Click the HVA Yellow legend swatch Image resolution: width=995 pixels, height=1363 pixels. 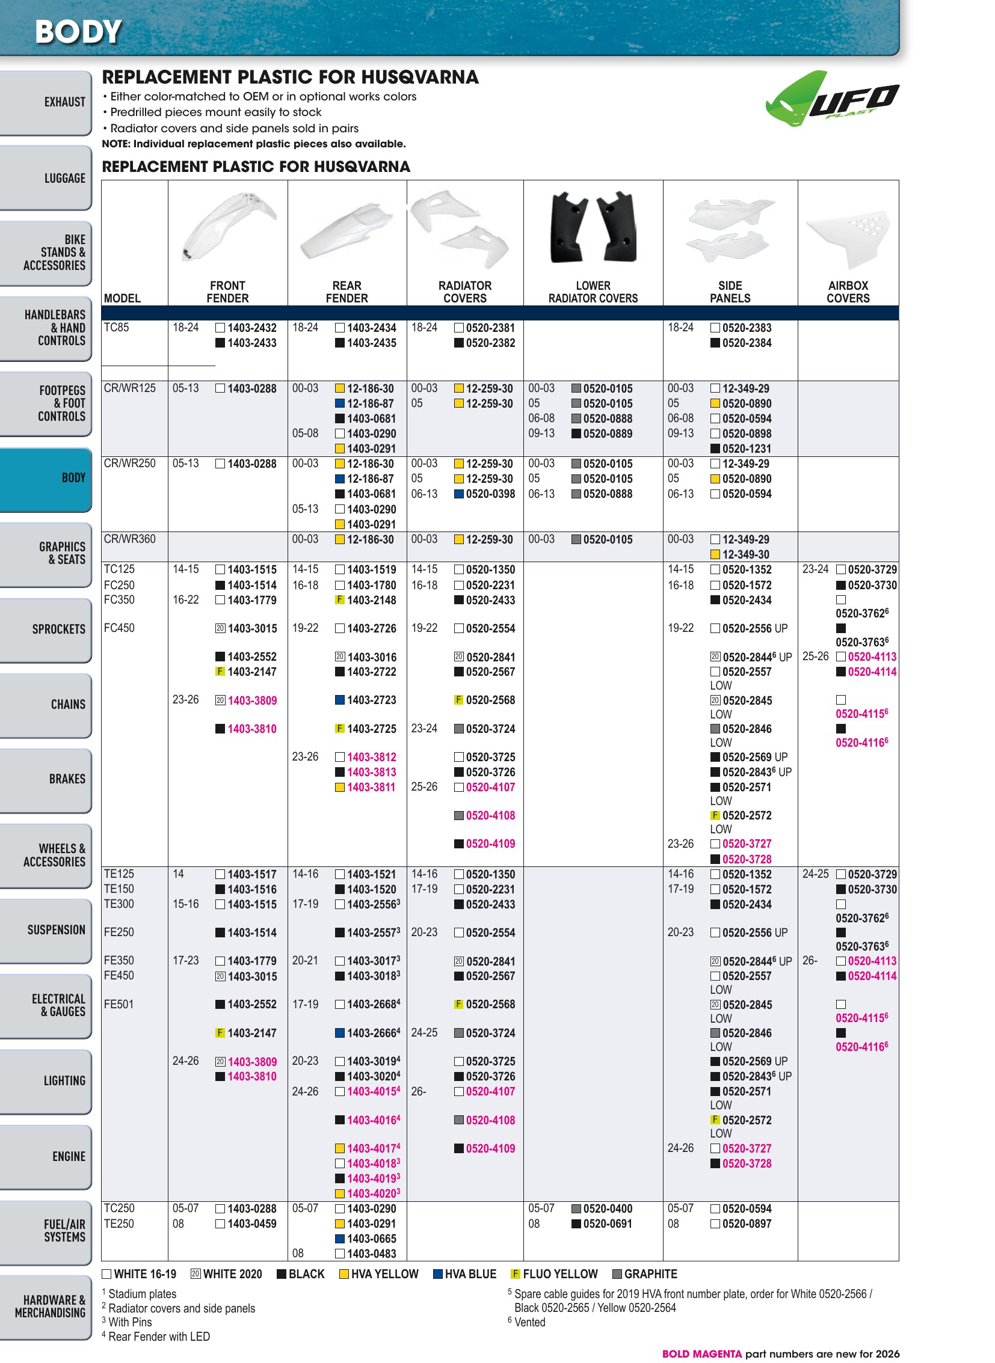(x=344, y=1274)
